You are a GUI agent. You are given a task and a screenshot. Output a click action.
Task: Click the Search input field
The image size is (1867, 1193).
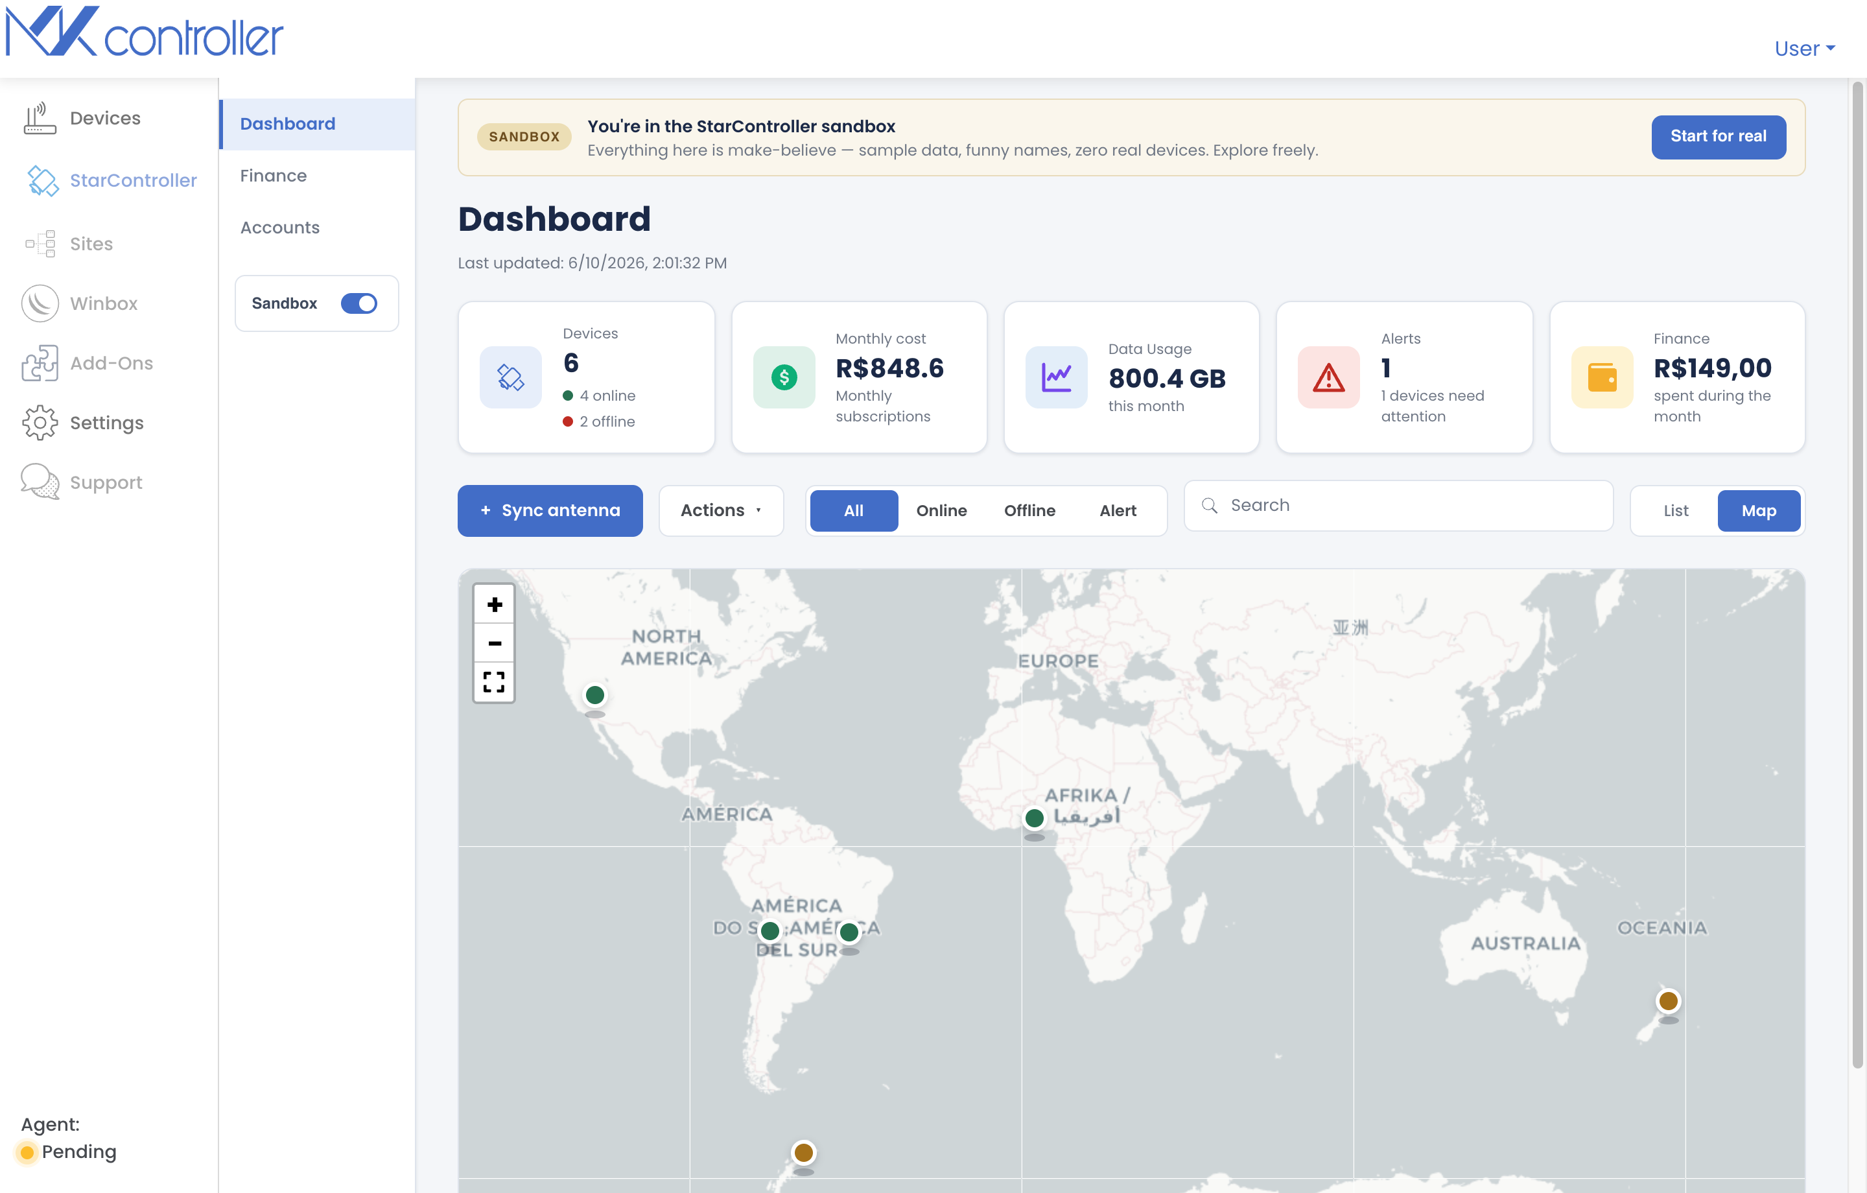click(1398, 506)
